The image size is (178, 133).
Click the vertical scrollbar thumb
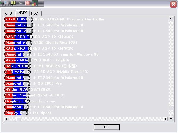(x=171, y=108)
